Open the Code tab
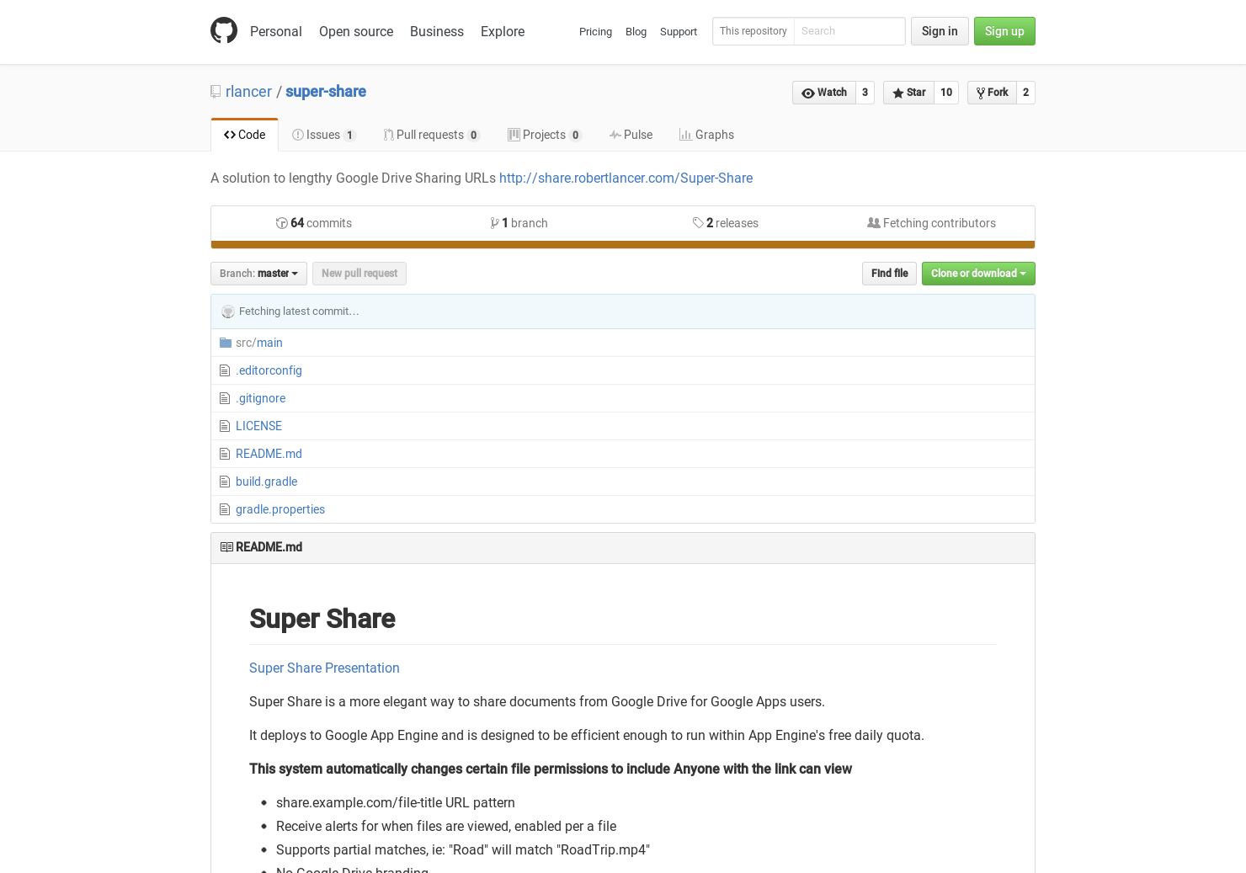 [244, 135]
